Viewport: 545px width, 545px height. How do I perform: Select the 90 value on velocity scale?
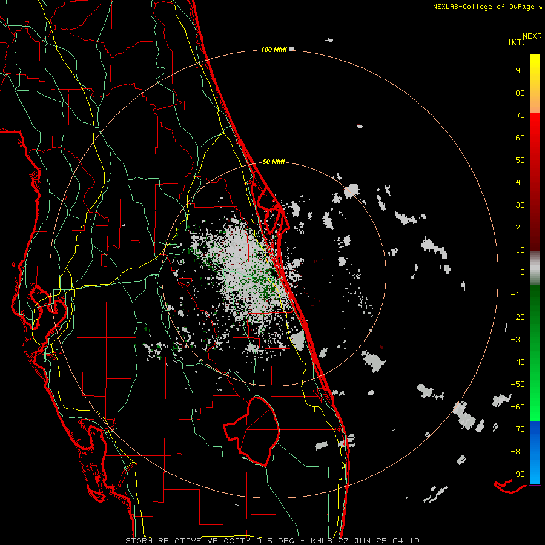coord(520,71)
